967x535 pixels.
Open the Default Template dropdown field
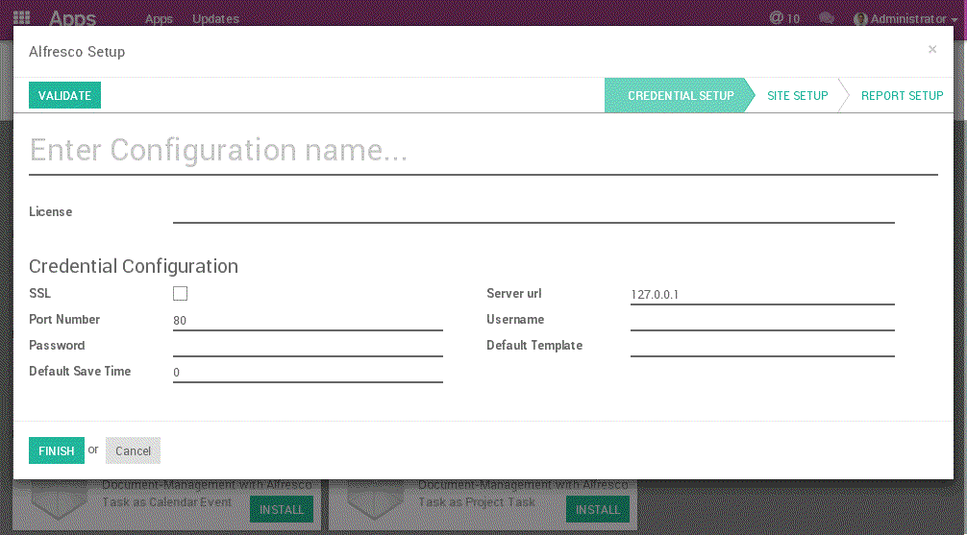[762, 346]
